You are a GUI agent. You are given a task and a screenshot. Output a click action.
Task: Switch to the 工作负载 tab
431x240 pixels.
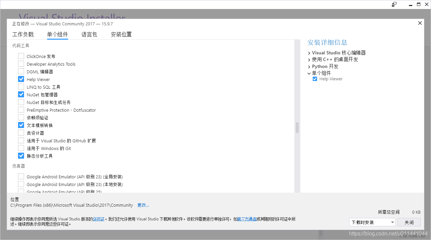click(23, 34)
